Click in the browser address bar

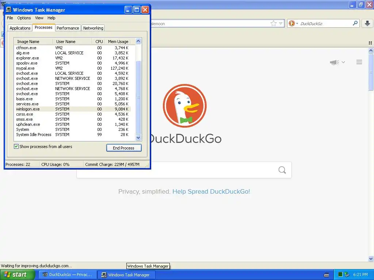210,24
